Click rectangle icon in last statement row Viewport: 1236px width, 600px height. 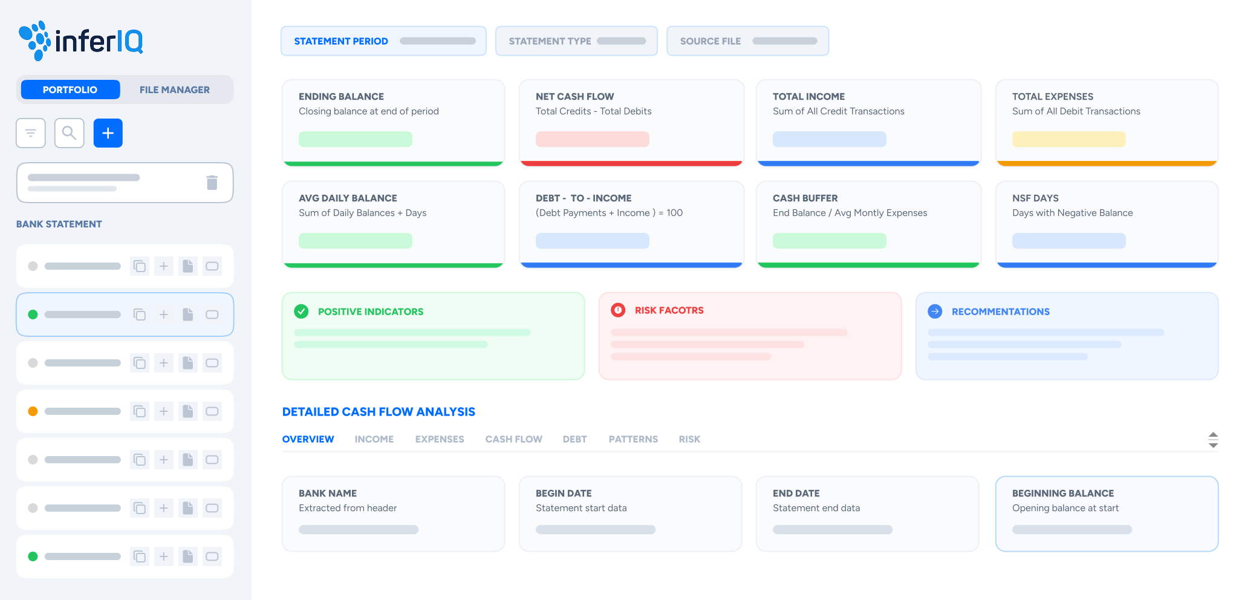coord(212,556)
